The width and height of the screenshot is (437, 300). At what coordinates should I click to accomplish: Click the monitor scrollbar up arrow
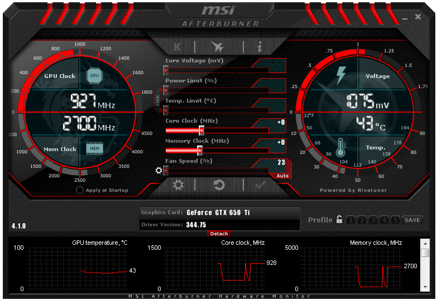pos(425,243)
